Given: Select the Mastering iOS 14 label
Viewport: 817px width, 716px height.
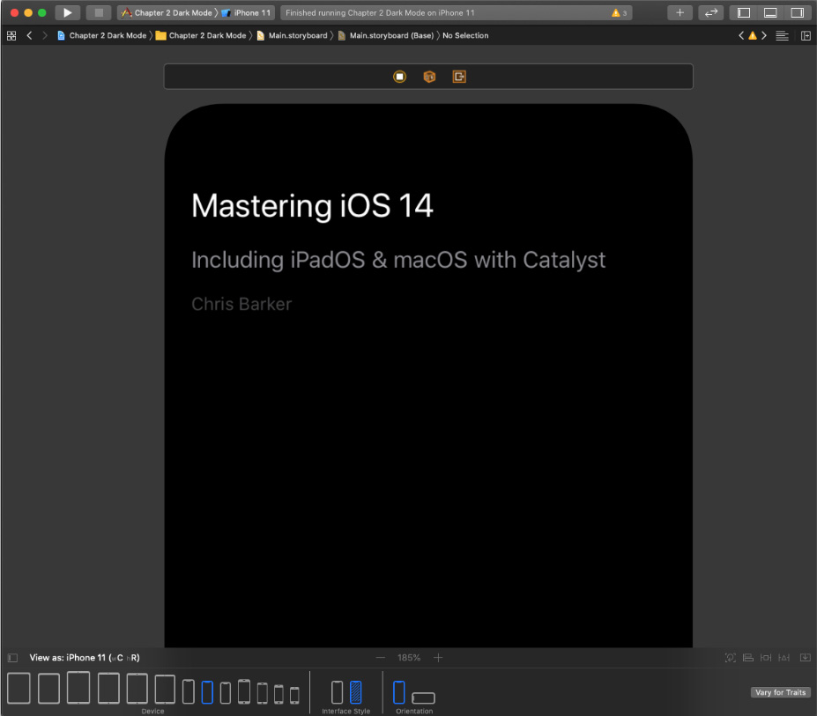Looking at the screenshot, I should tap(312, 206).
